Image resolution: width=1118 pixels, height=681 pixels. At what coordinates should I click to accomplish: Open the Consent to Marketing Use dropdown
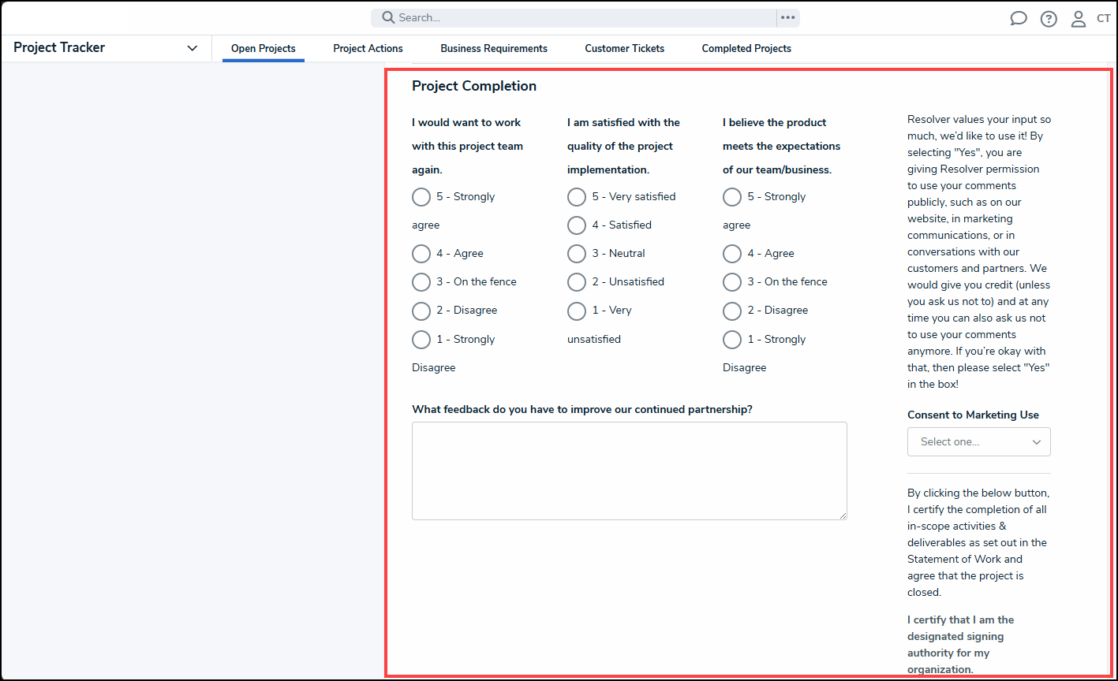point(978,441)
